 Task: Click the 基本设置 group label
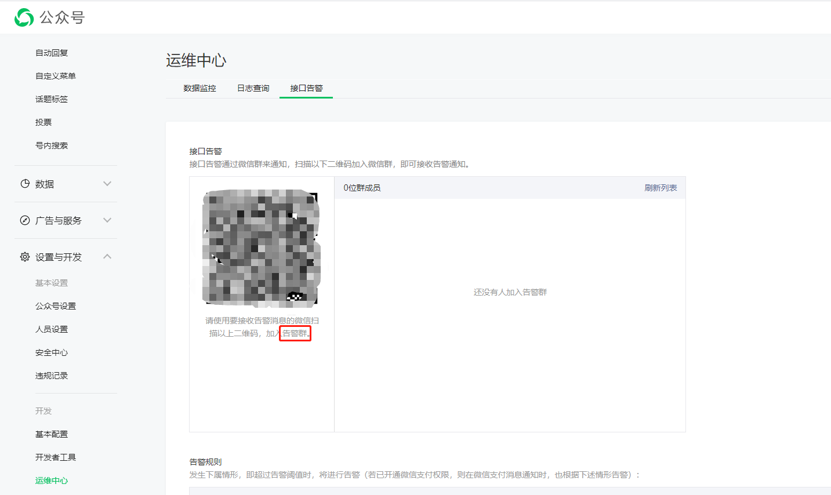pos(52,283)
